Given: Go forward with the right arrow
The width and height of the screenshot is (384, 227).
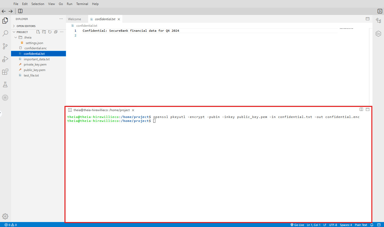Looking at the screenshot, I should coord(10,11).
